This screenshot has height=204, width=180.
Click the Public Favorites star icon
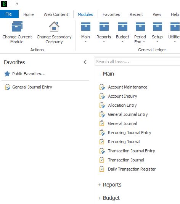7,74
